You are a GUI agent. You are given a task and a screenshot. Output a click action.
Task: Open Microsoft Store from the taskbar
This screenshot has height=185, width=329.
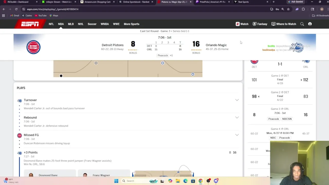[193, 181]
